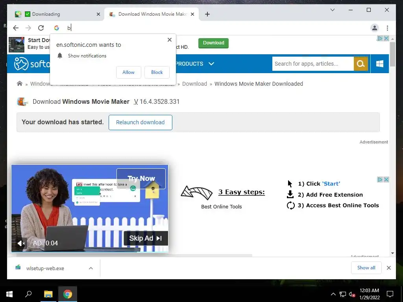Open the tab search chevron

coord(332,10)
